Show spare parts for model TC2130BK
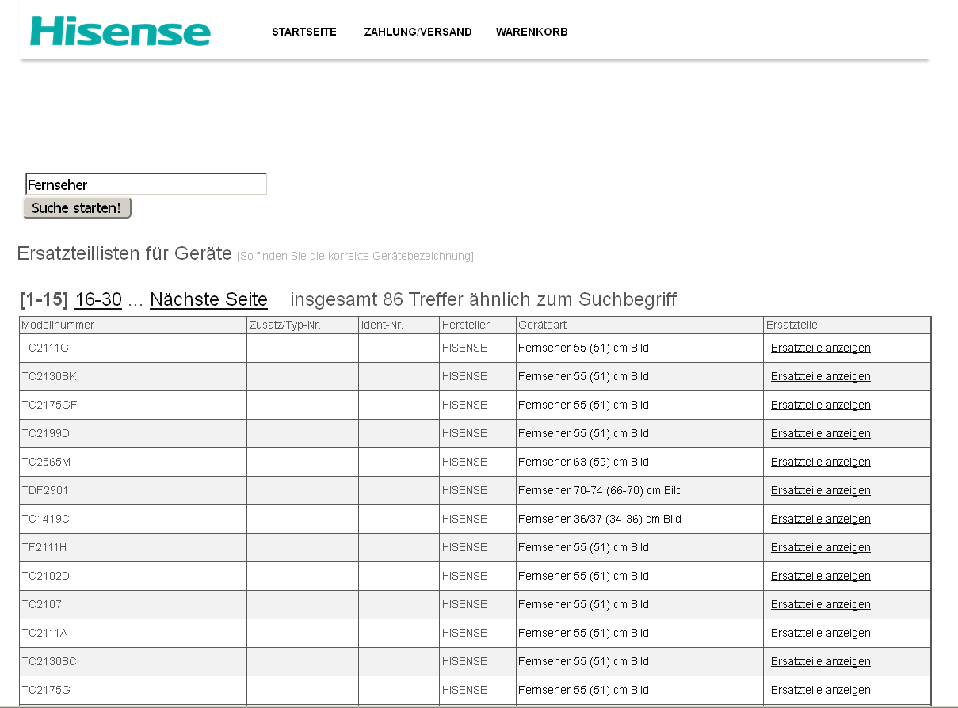The image size is (958, 708). [x=820, y=377]
